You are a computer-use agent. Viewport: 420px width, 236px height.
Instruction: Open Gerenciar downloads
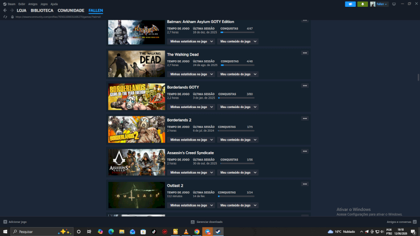pos(206,222)
